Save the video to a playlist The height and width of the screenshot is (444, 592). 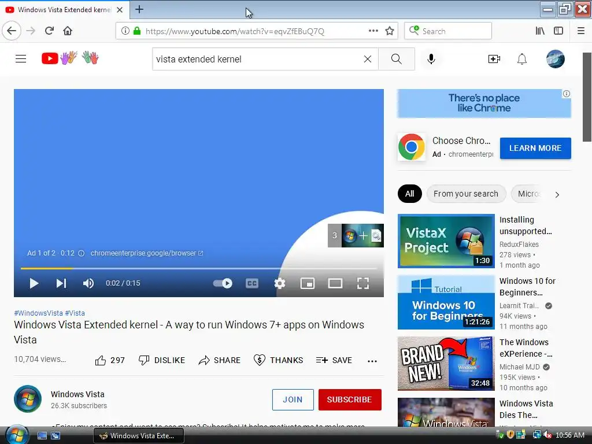pos(334,360)
